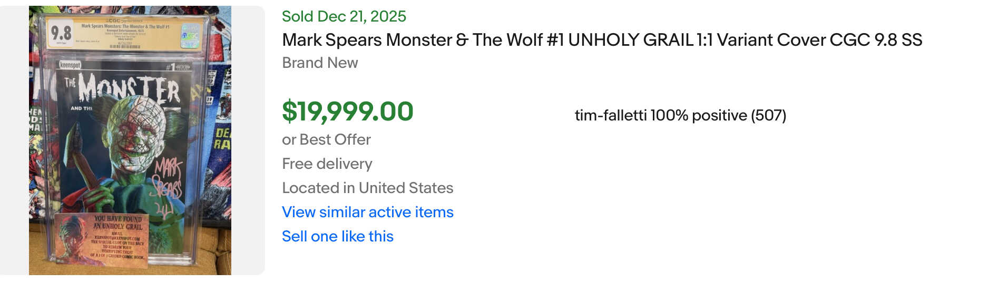Click the 'Sold Dec 21, 2025' date
This screenshot has width=989, height=283.
344,16
